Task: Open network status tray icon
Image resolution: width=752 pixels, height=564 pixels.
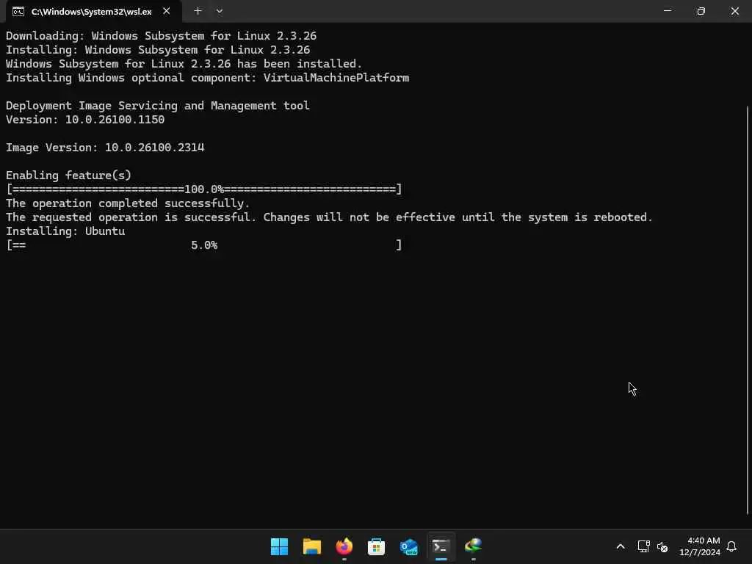Action: point(643,546)
